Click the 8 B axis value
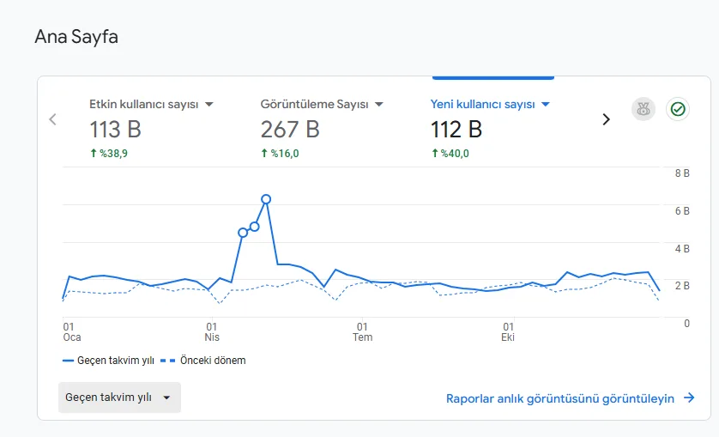The image size is (719, 437). tap(682, 173)
